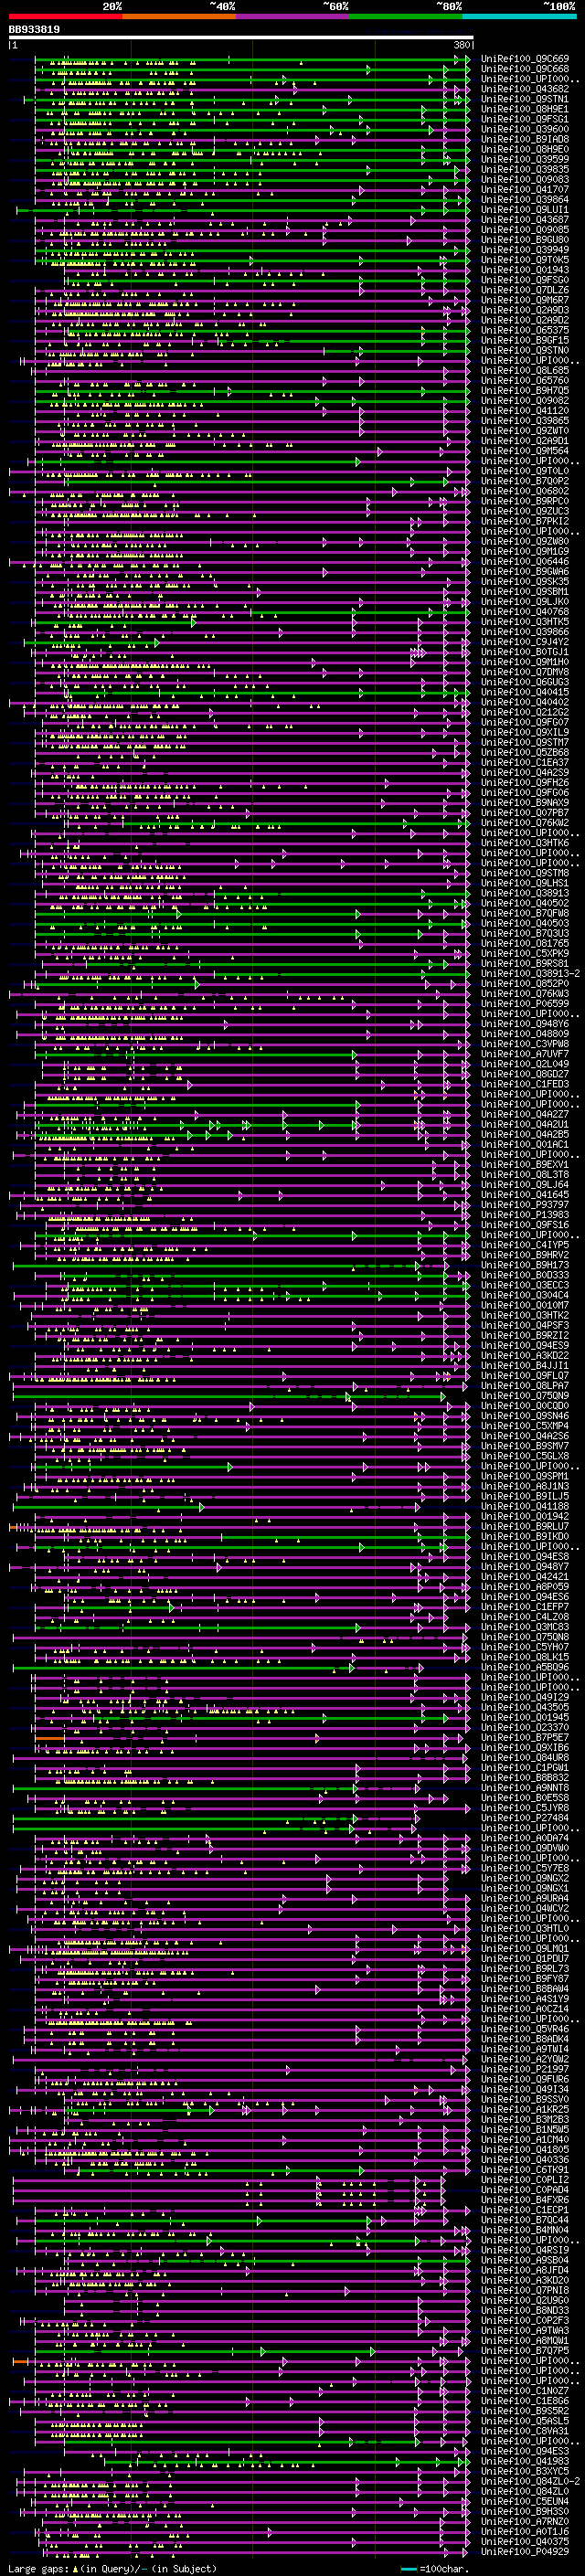Select hit label UniRef100_P04929
This screenshot has height=2576, width=585.
(525, 2551)
